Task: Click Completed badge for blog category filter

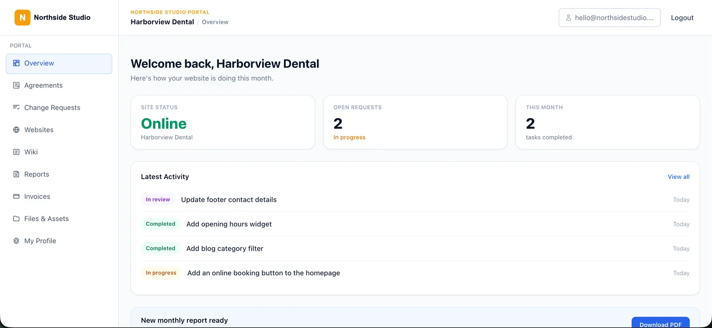Action: [x=160, y=248]
